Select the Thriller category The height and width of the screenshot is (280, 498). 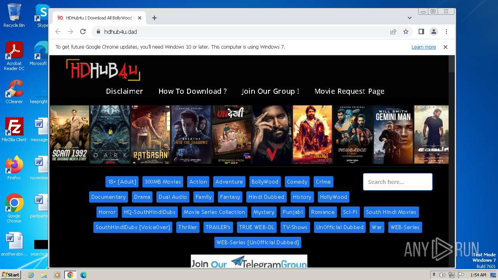click(x=188, y=227)
